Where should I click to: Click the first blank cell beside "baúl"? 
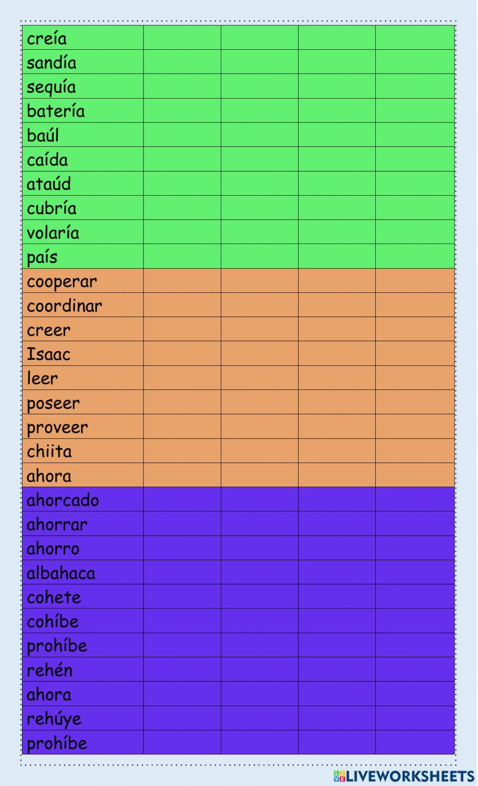tap(182, 135)
